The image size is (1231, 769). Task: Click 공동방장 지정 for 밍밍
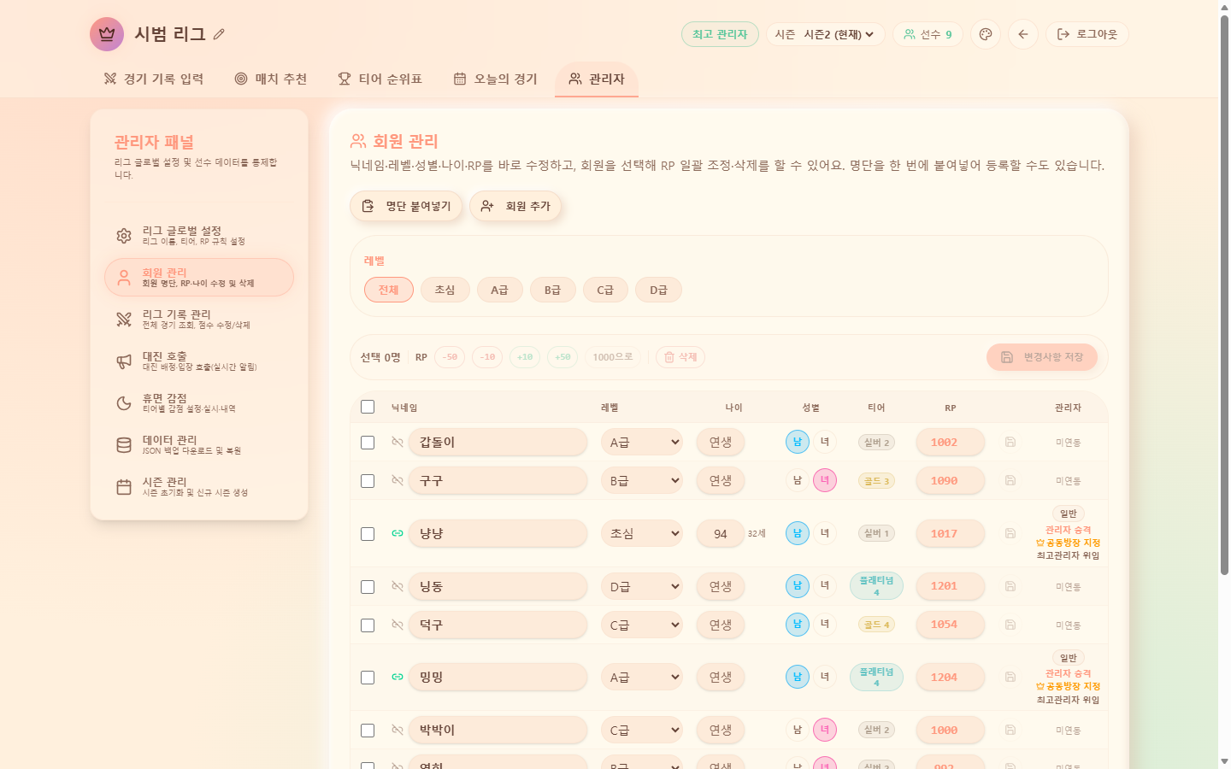(1068, 686)
